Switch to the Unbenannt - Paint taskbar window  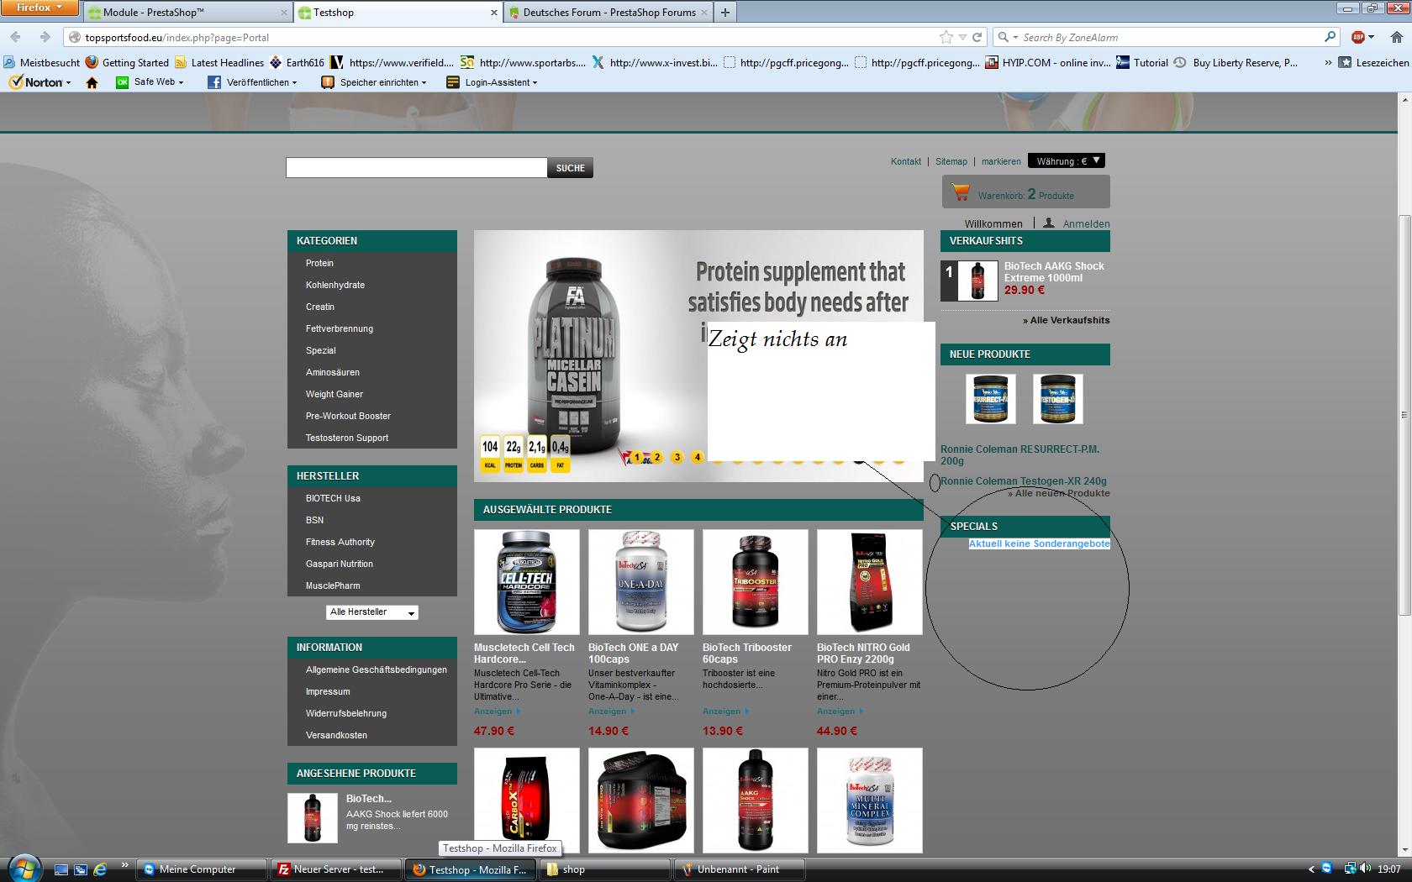click(740, 869)
